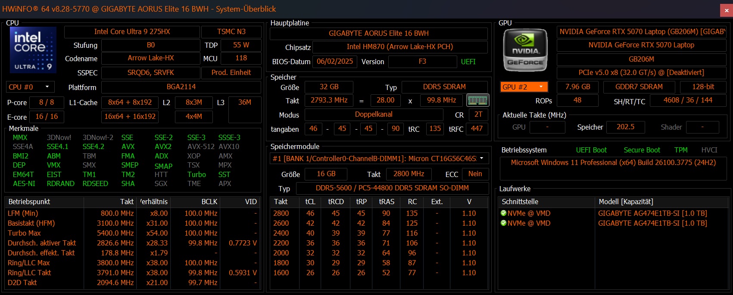Click the MCU value 118
733x295 pixels.
(241, 58)
